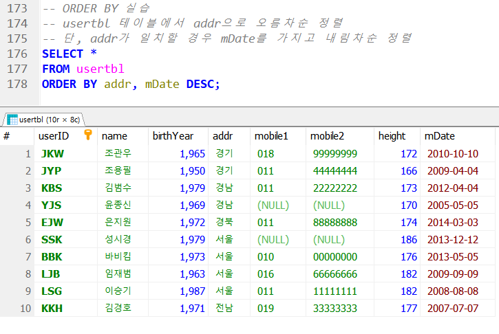Select mobile1 value 018
Viewport: 499px width, 334px height.
266,154
